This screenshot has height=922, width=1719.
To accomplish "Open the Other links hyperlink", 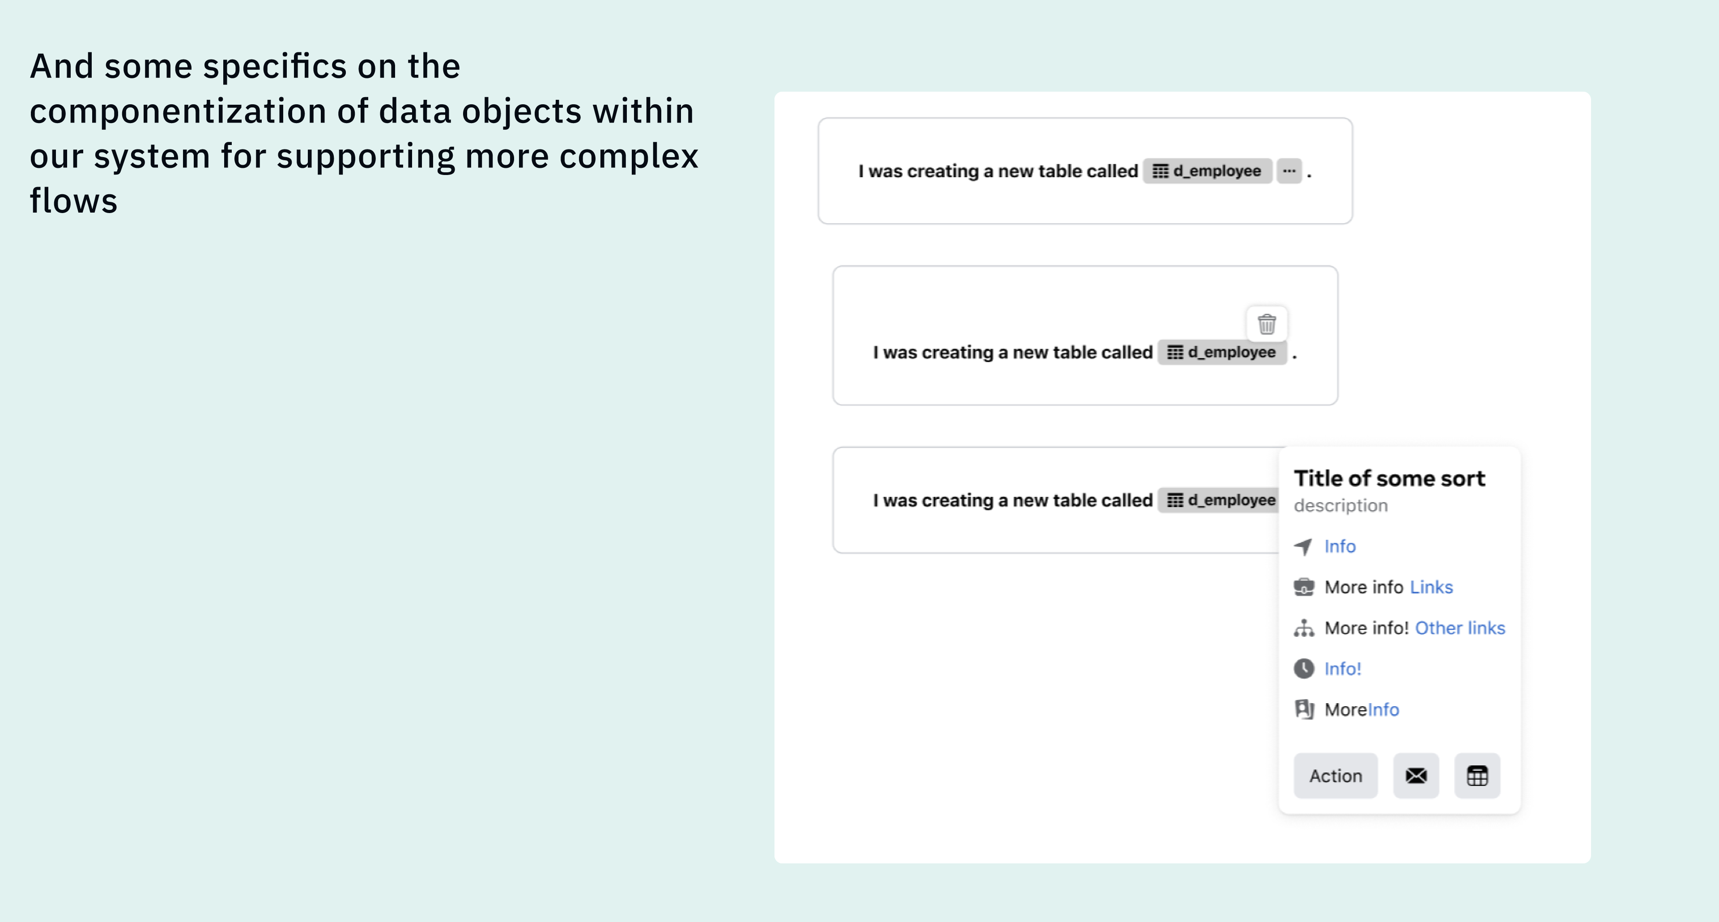I will (1460, 628).
